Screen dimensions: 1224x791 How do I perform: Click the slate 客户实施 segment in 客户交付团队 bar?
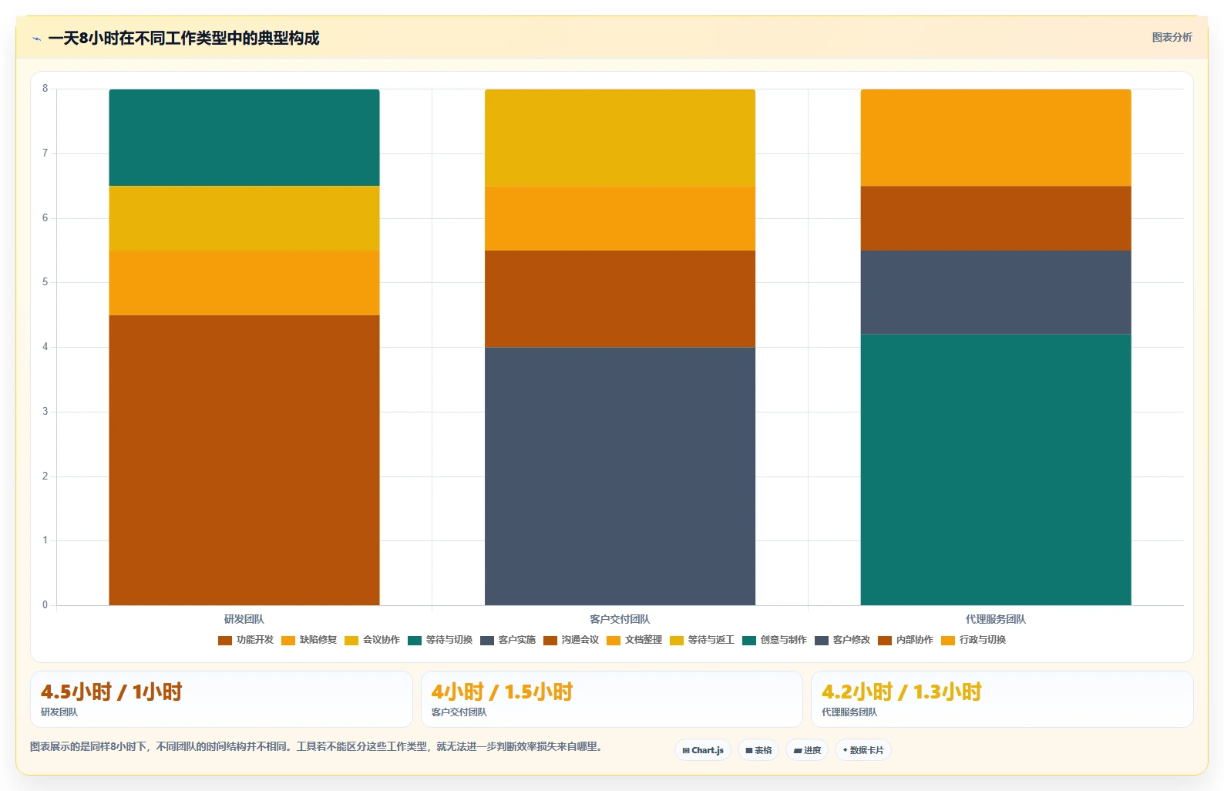pyautogui.click(x=620, y=476)
